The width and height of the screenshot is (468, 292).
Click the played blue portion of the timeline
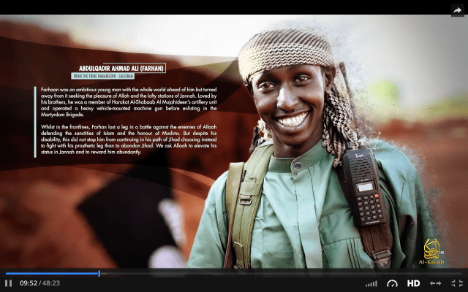pos(51,274)
